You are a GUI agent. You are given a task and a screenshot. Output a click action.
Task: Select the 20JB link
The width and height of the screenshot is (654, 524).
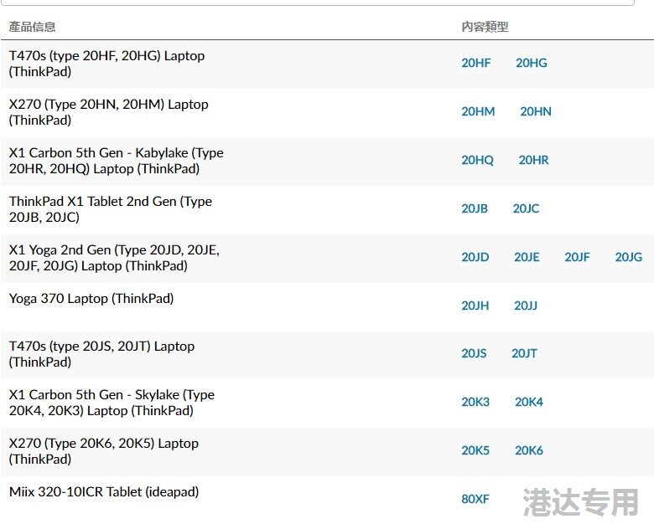coord(475,208)
